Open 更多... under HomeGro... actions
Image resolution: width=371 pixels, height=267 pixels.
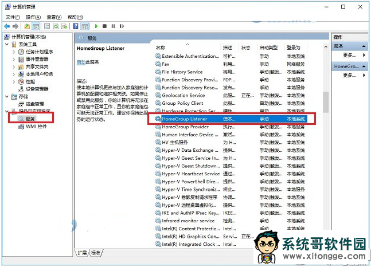(x=349, y=76)
